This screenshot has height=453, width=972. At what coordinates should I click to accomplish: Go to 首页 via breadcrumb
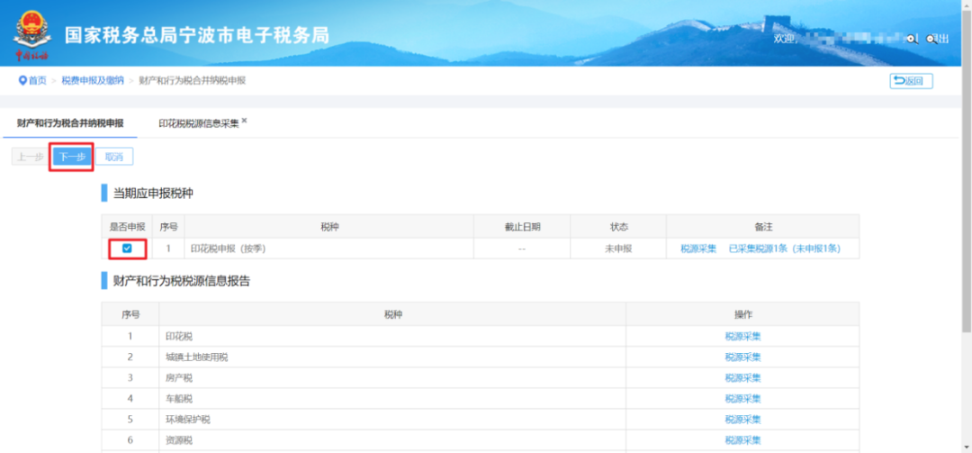(37, 81)
